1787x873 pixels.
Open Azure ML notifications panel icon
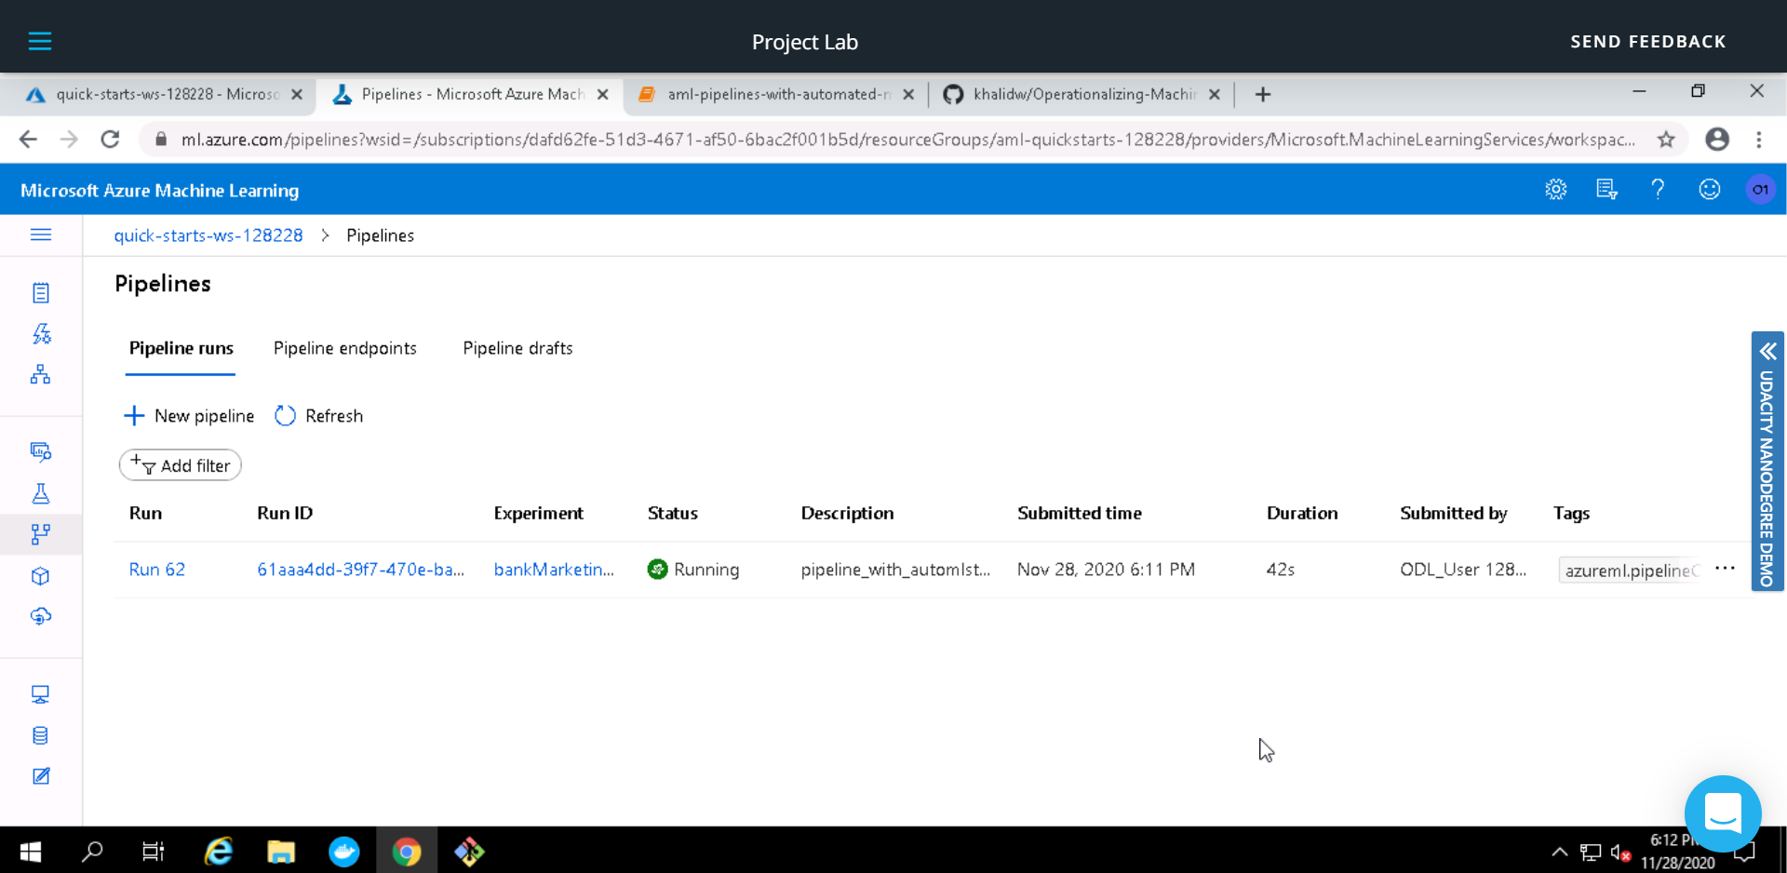1606,190
